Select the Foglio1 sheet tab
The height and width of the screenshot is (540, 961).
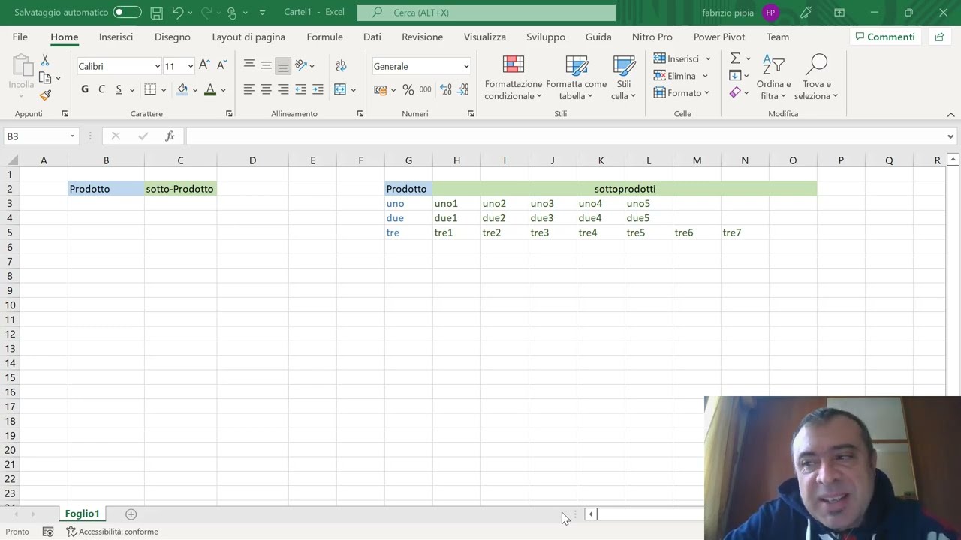coord(82,514)
